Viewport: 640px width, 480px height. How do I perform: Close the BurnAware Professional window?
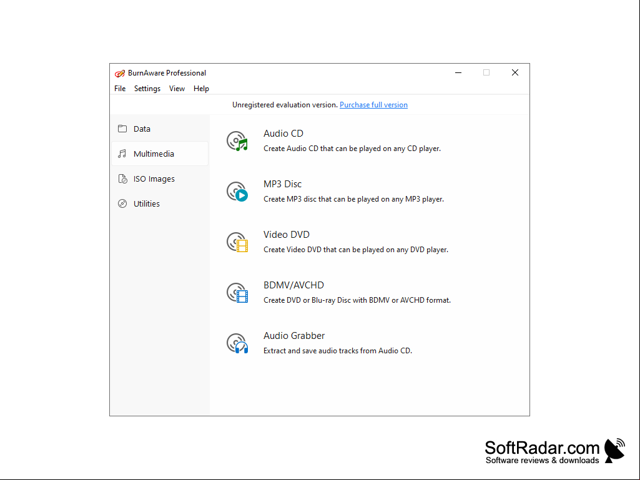[515, 72]
